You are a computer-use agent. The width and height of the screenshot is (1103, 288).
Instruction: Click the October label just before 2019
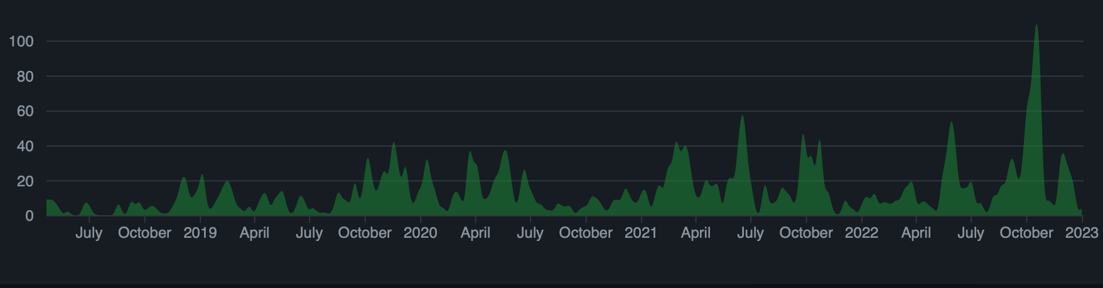[x=144, y=233]
